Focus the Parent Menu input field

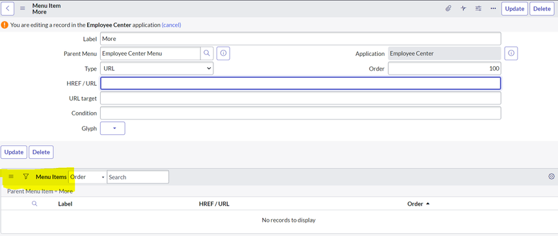pos(150,53)
